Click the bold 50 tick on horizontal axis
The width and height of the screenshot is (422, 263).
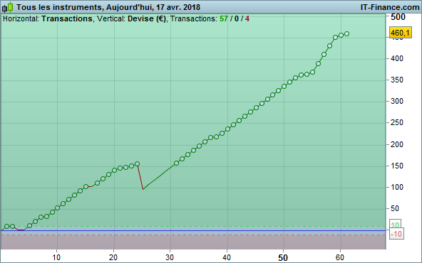coord(283,258)
